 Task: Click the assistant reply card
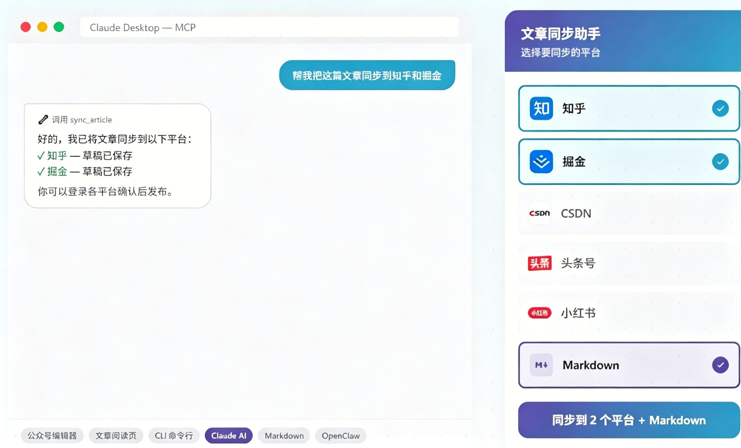(118, 156)
